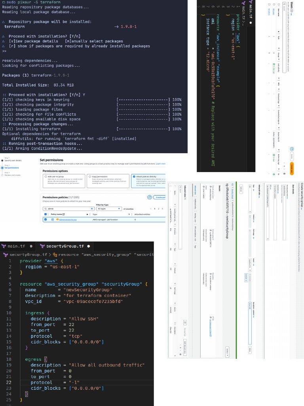Screen dimensions: 304x406
Task: Click the orange Create user button
Action: pyautogui.click(x=292, y=168)
